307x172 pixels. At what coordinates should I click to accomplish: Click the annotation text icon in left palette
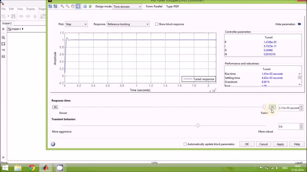point(3,56)
